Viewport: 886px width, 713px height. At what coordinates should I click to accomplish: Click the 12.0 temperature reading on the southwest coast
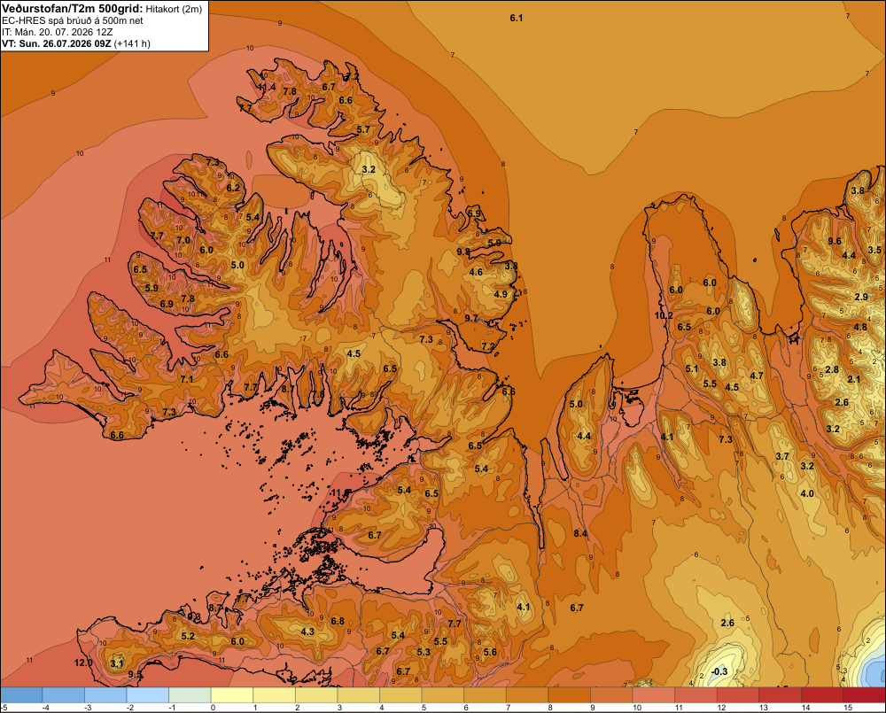click(83, 663)
